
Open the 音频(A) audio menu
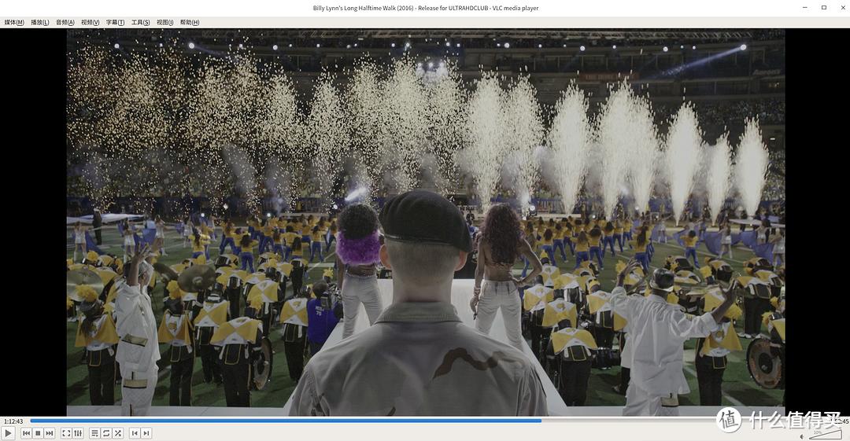(65, 22)
